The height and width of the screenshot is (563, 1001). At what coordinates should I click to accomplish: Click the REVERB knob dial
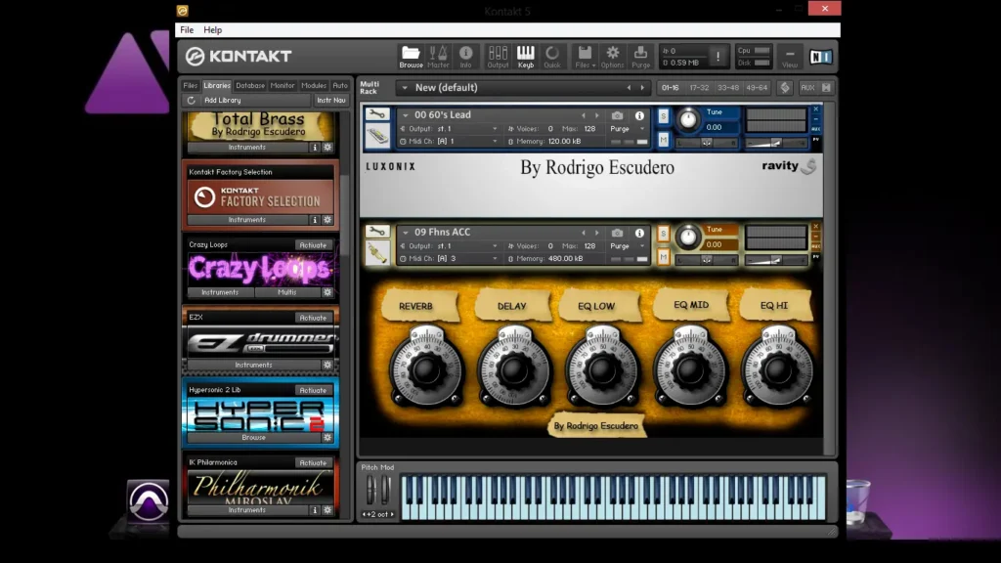[x=425, y=368]
